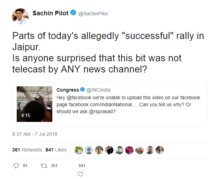218x179 pixels.
Task: View the 841 Likes list
Action: (56, 150)
